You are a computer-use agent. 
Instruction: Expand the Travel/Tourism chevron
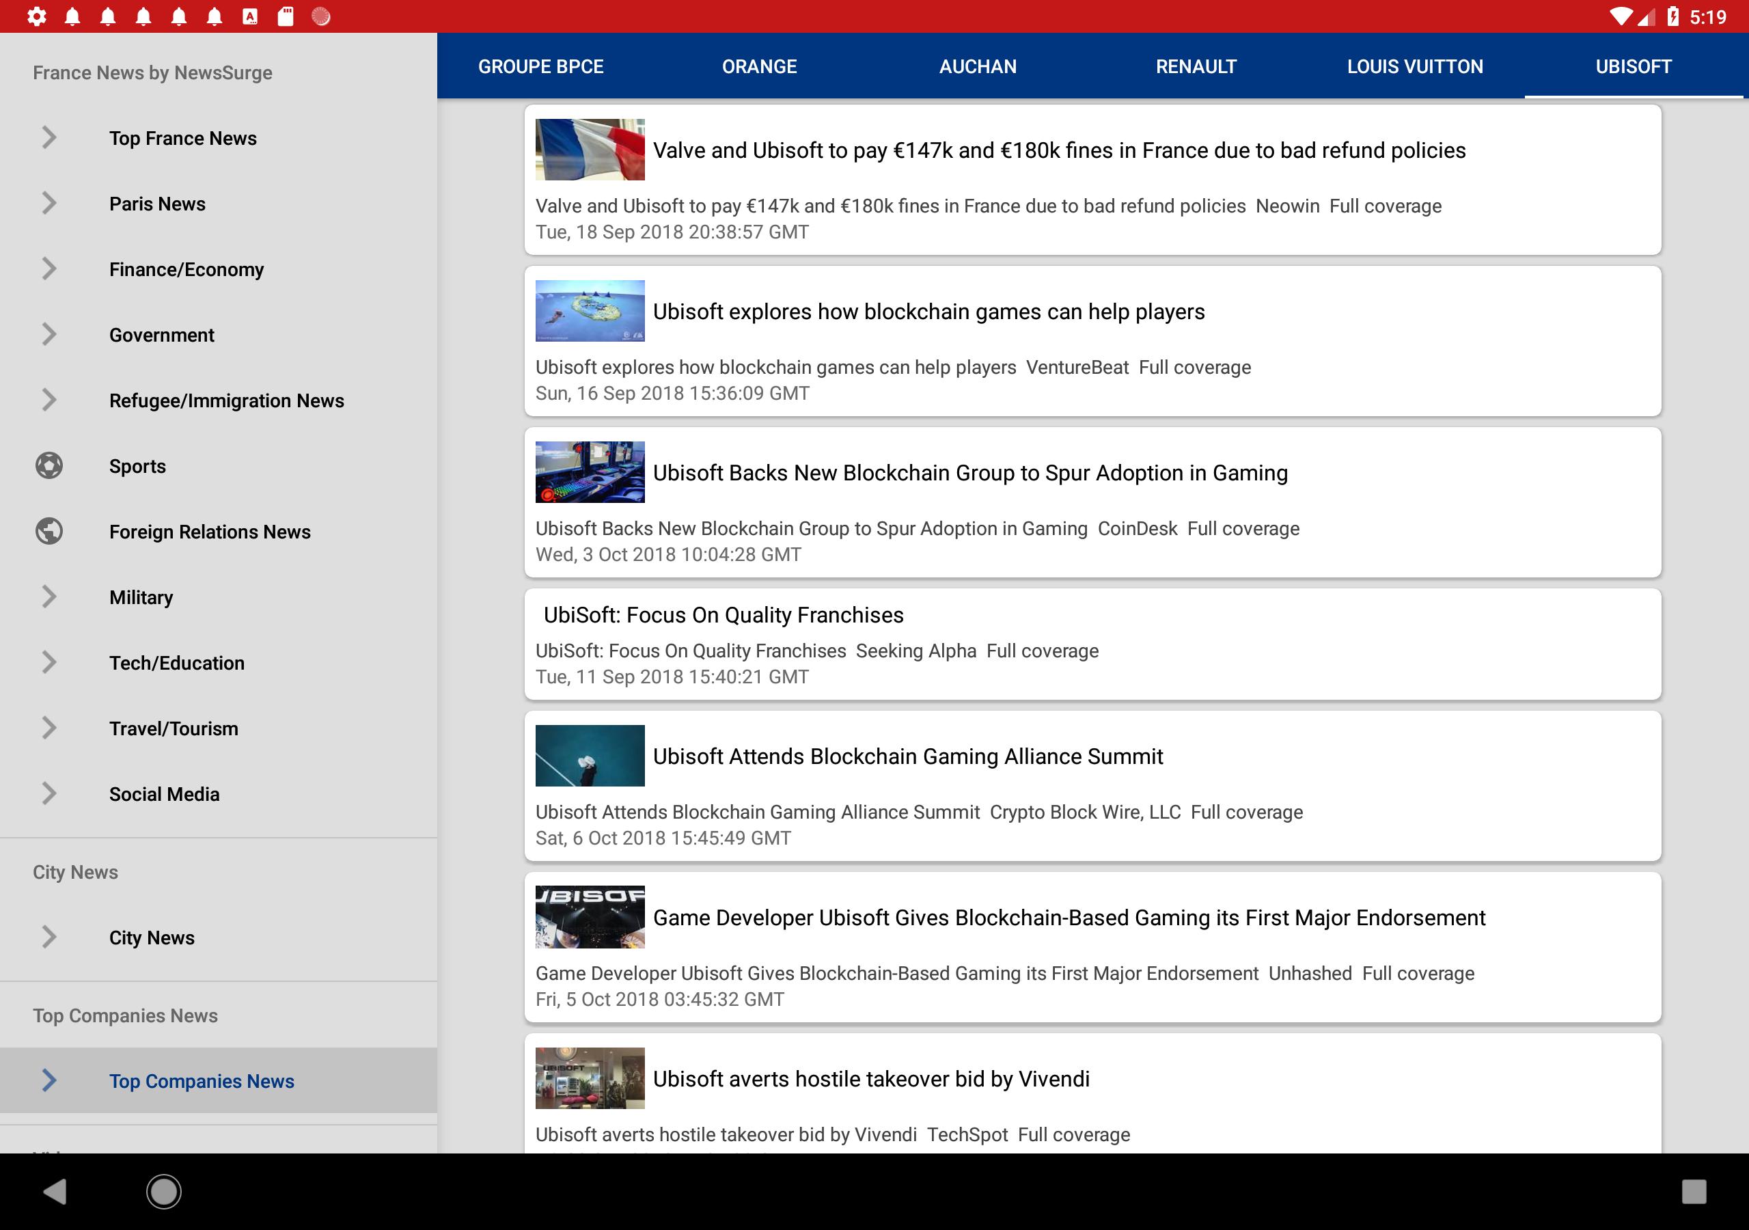(x=49, y=728)
